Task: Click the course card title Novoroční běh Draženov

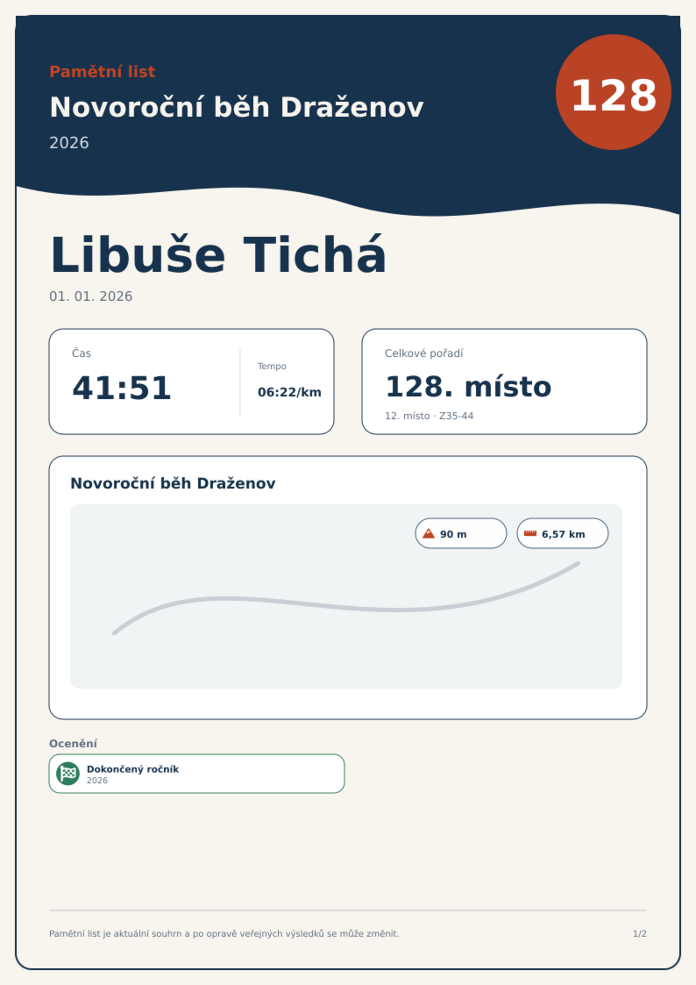Action: click(173, 483)
